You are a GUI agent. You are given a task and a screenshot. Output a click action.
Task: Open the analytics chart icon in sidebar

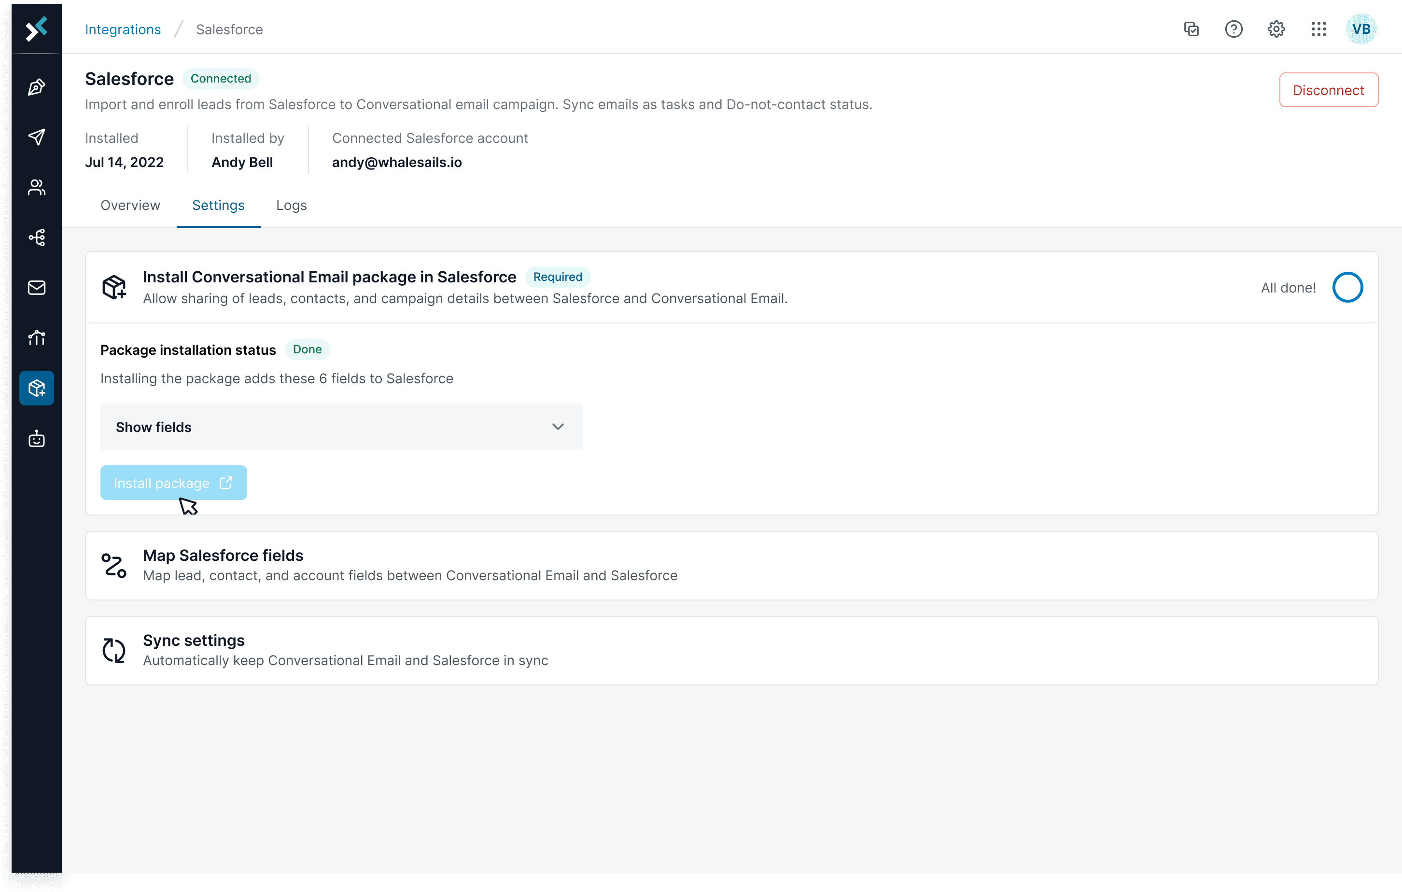(x=36, y=337)
